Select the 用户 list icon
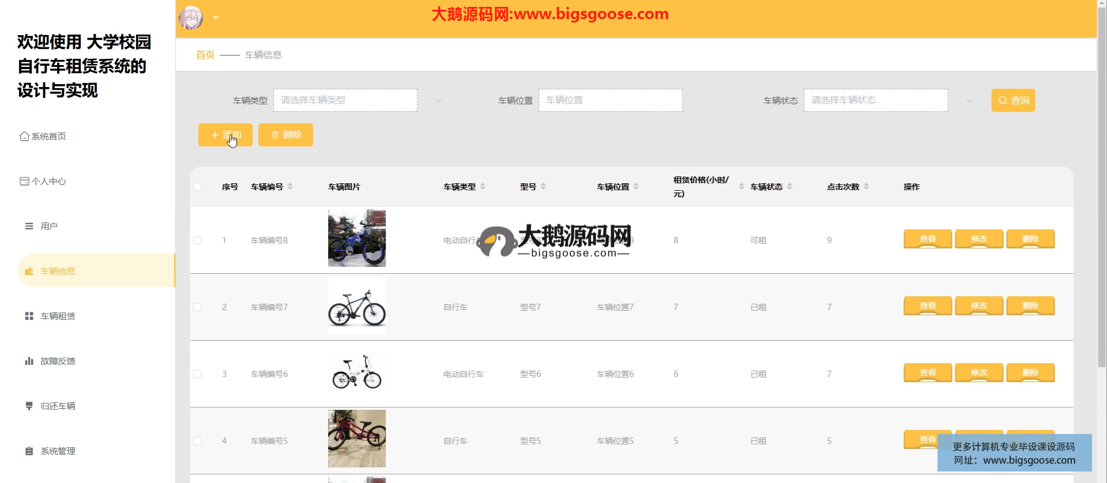 (x=29, y=227)
